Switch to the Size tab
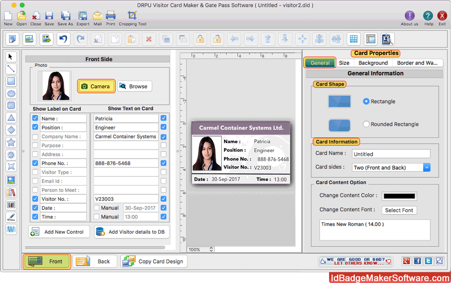The height and width of the screenshot is (283, 451). [x=344, y=63]
